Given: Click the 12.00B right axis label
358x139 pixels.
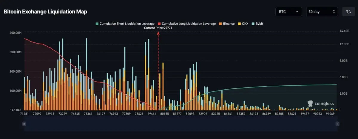Looking at the screenshot, I should point(344,44).
